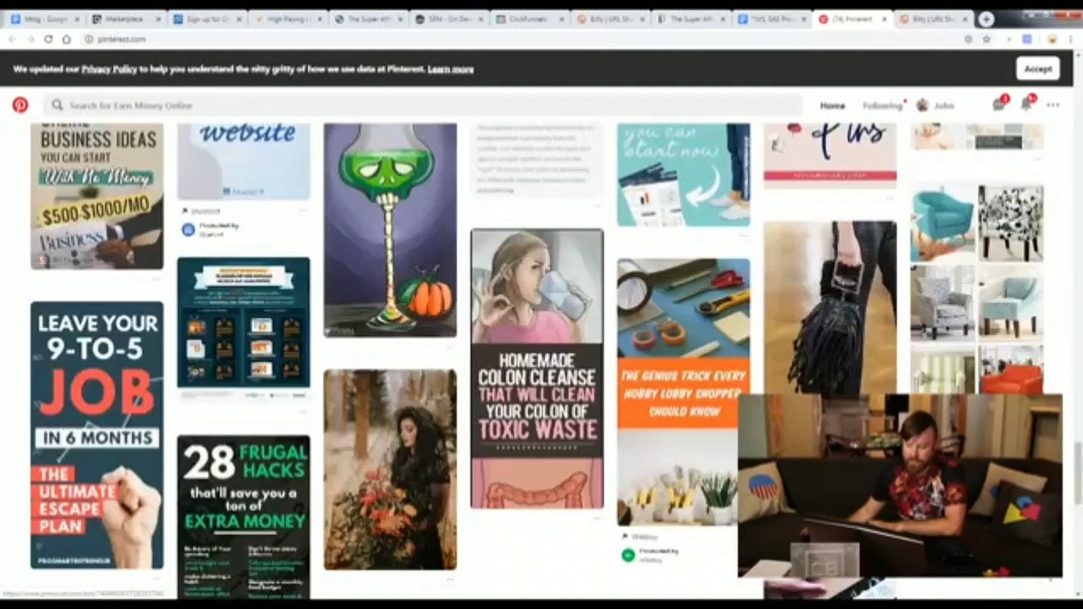The image size is (1083, 609).
Task: Switch to the High Paying tab
Action: click(x=288, y=19)
